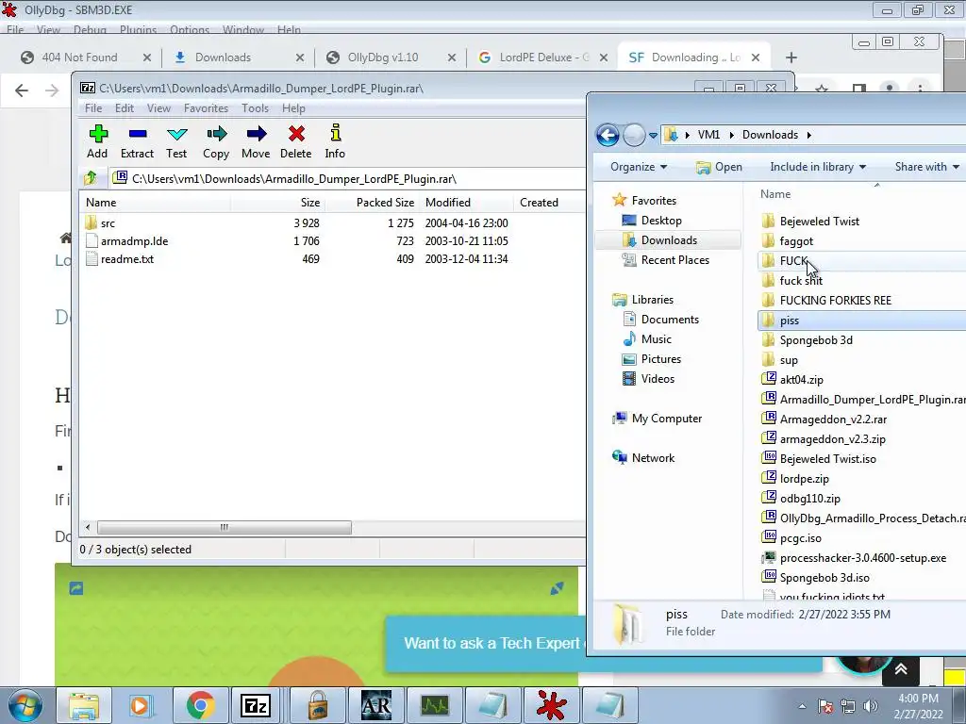The height and width of the screenshot is (724, 966).
Task: Select the src folder in 7-Zip
Action: [x=108, y=223]
